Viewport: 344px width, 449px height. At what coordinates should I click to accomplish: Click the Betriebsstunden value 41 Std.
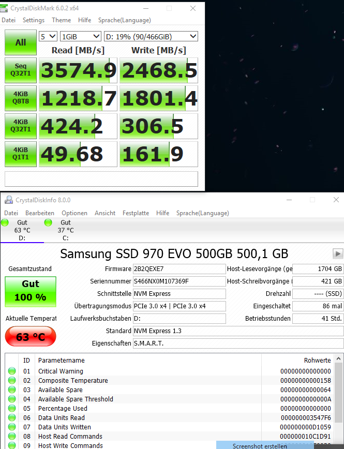[x=318, y=319]
